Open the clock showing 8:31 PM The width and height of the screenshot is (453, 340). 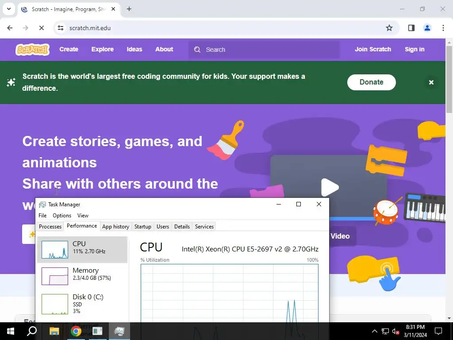[415, 331]
